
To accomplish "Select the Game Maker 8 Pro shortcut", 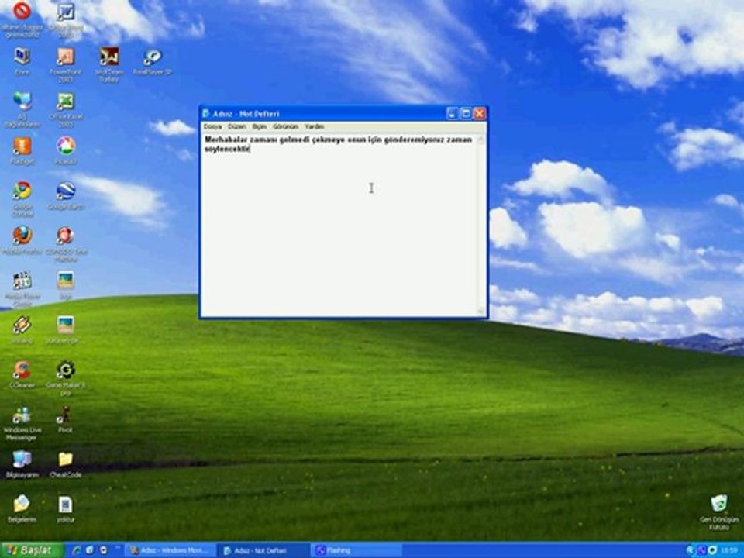I will point(65,377).
